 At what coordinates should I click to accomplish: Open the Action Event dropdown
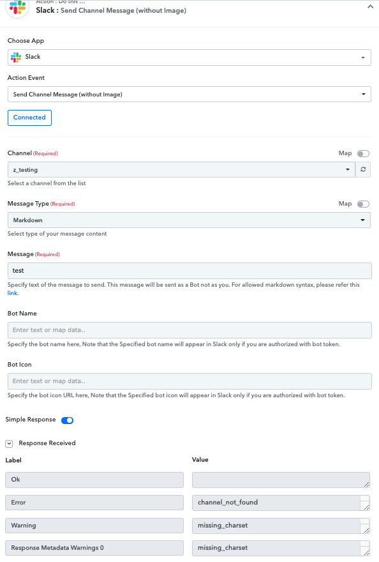point(189,95)
